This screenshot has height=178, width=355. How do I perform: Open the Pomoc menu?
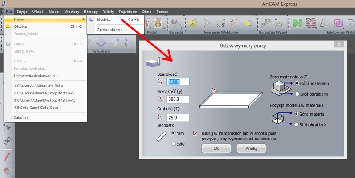click(162, 12)
